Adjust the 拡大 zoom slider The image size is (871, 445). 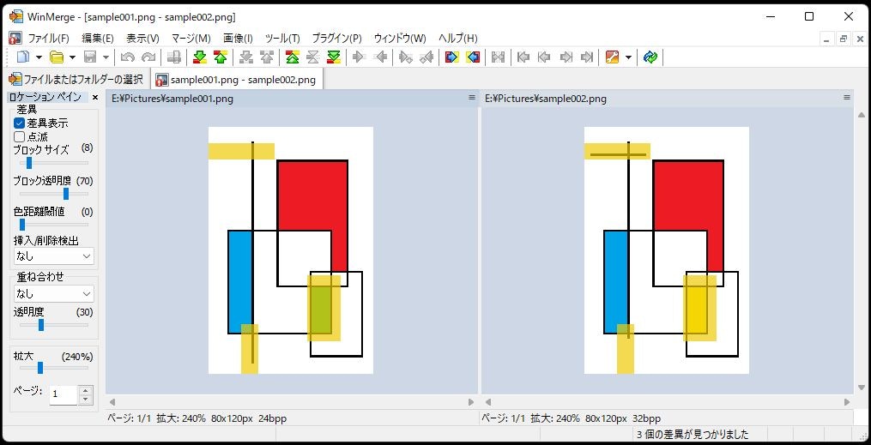40,367
